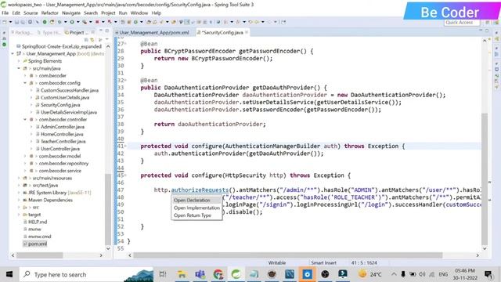Image resolution: width=501 pixels, height=282 pixels.
Task: Open Microsoft Teams from the taskbar
Action: (200, 274)
